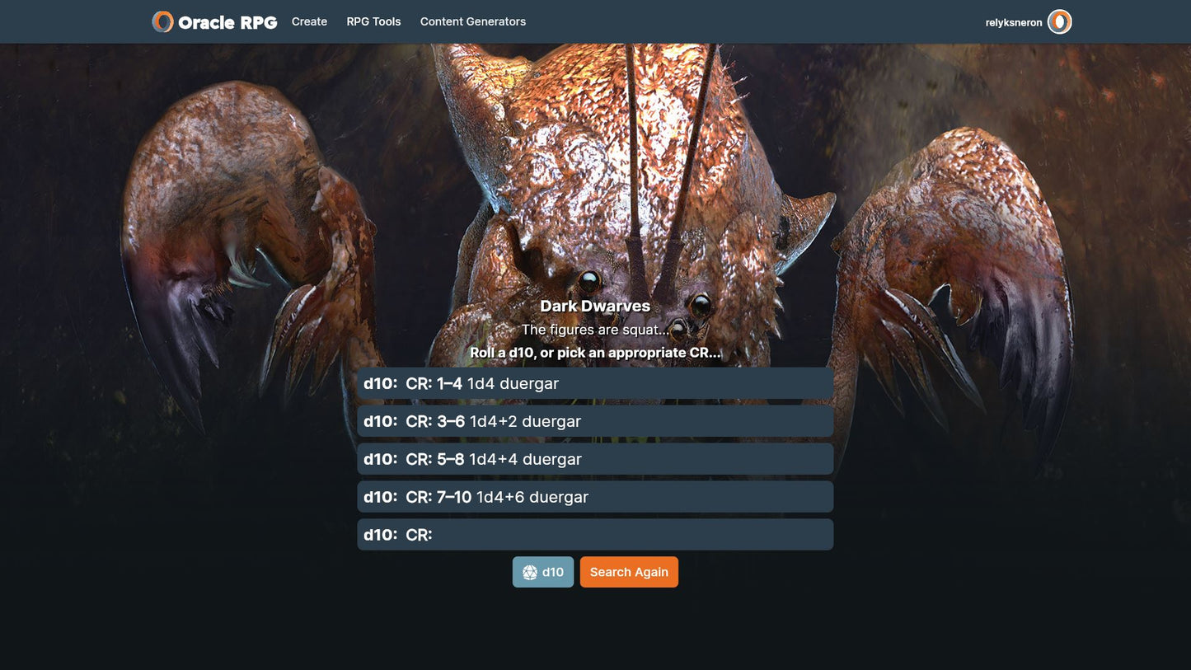Click the Oracle RPG site title text
This screenshot has width=1191, height=670.
pyautogui.click(x=227, y=22)
